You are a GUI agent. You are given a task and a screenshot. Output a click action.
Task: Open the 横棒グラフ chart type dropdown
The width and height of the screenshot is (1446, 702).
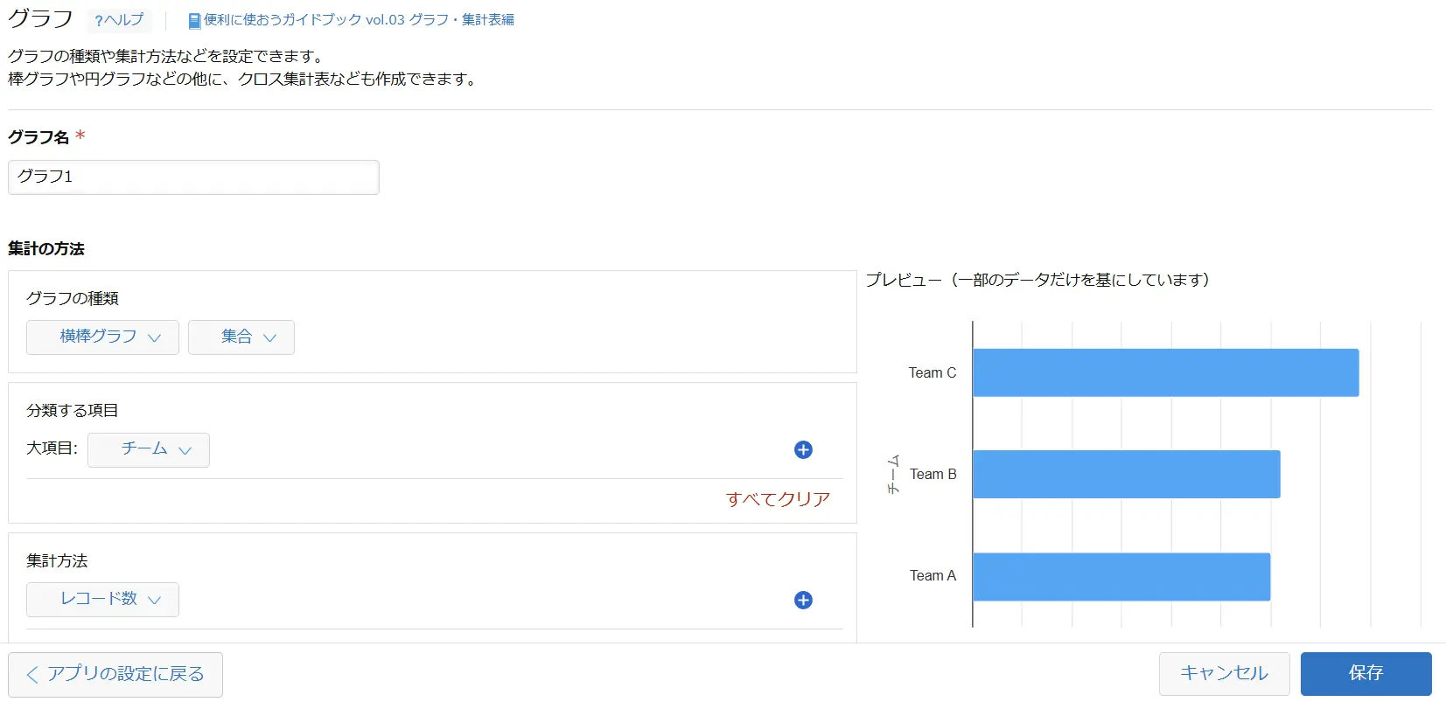[102, 337]
